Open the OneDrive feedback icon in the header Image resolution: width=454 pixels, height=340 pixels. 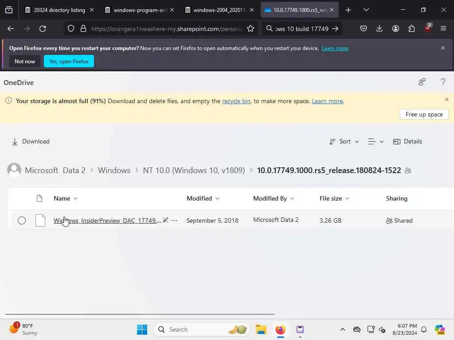422,82
